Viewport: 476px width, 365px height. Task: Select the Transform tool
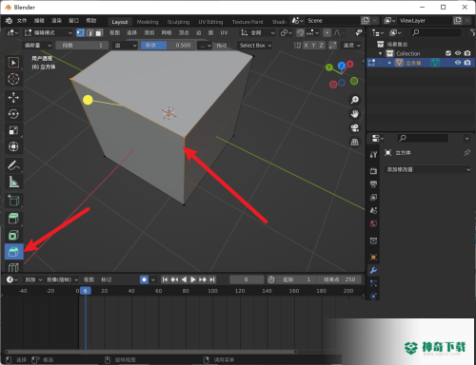(x=13, y=146)
